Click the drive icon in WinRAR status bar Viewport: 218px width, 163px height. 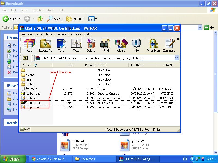click(22, 130)
